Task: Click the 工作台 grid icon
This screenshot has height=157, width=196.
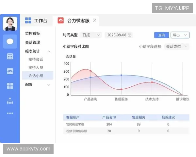Action: click(x=28, y=20)
